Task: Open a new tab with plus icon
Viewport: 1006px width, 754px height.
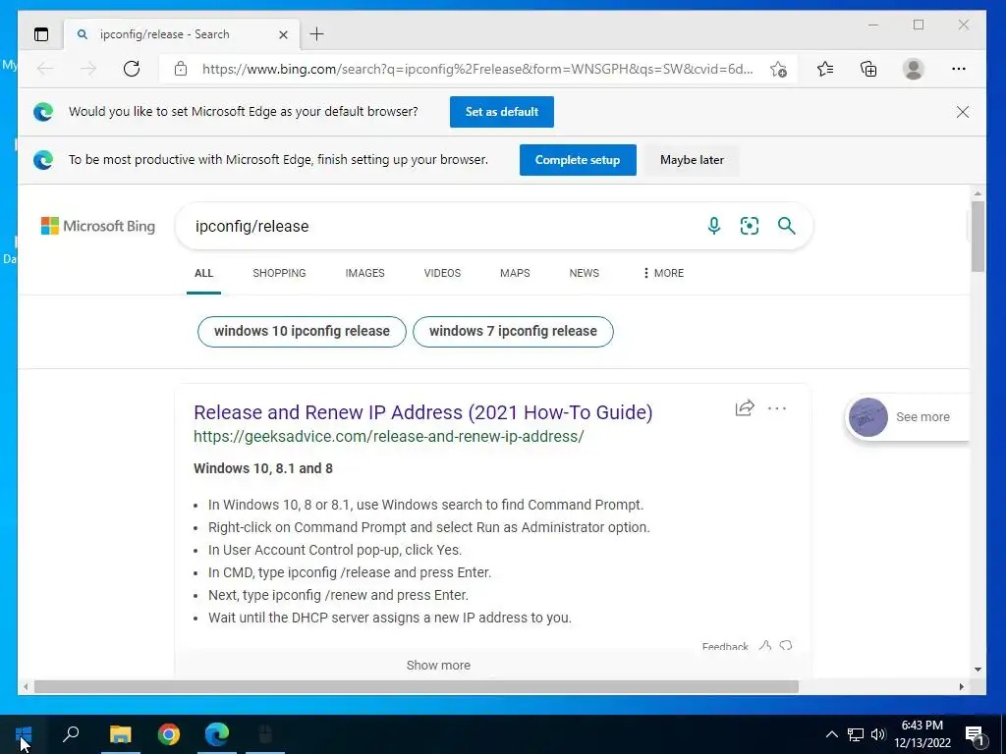Action: [x=316, y=34]
